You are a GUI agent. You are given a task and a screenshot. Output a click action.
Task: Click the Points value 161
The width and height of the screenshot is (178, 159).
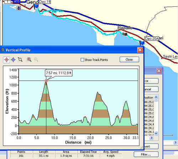[x=21, y=156]
